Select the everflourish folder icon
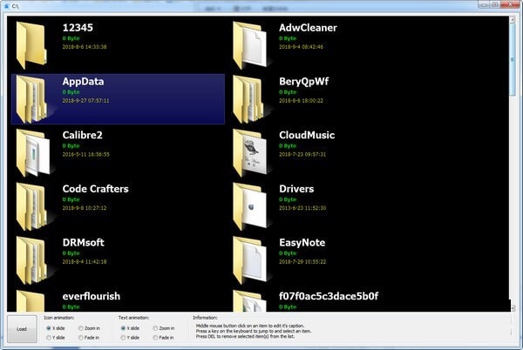This screenshot has height=350, width=523. click(x=31, y=300)
